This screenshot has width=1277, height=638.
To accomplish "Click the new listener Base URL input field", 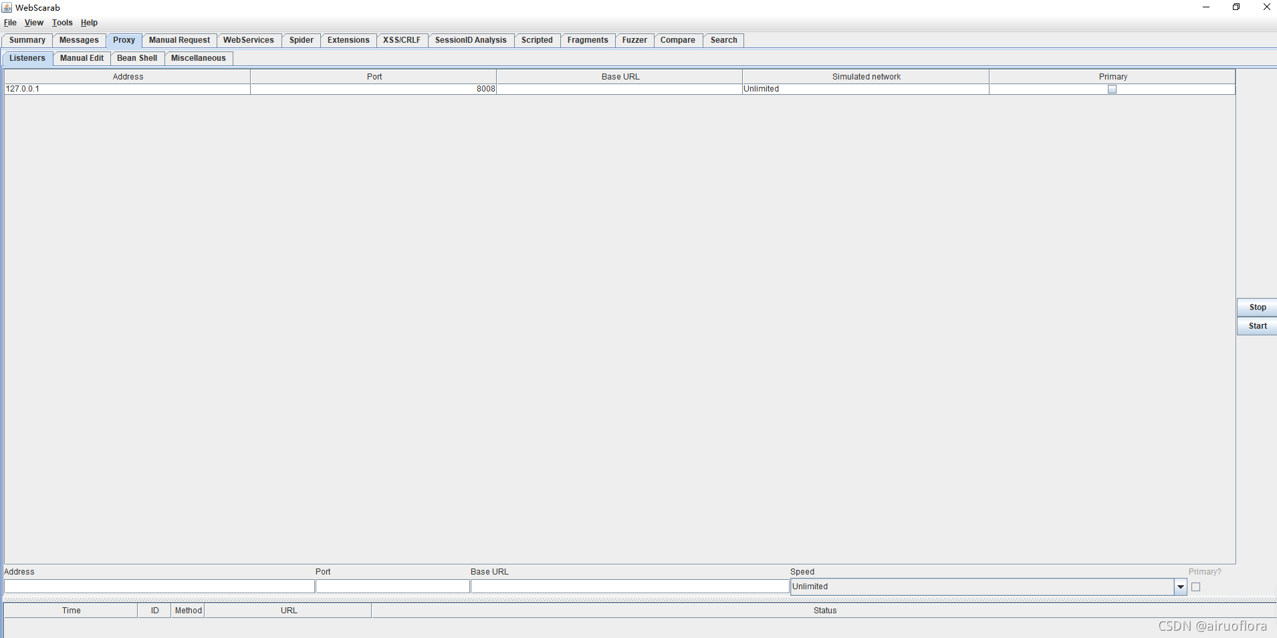I will click(630, 587).
